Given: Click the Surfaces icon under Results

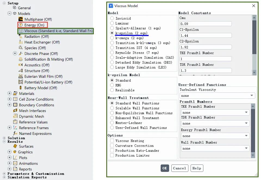Looking at the screenshot, I should 15,146.
